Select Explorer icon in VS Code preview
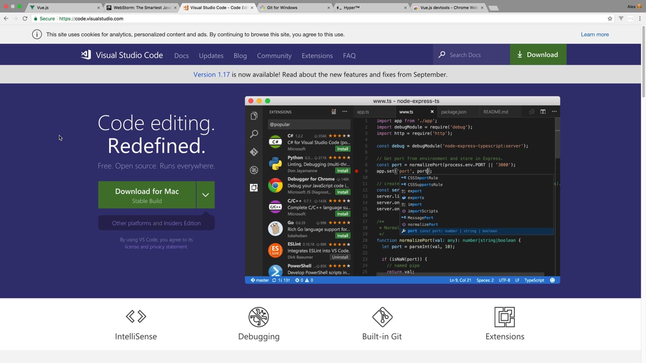This screenshot has width=646, height=363. point(254,116)
